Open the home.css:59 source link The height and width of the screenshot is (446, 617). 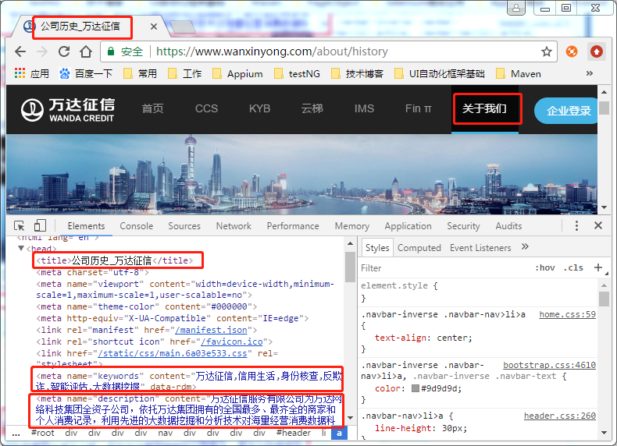click(x=567, y=314)
